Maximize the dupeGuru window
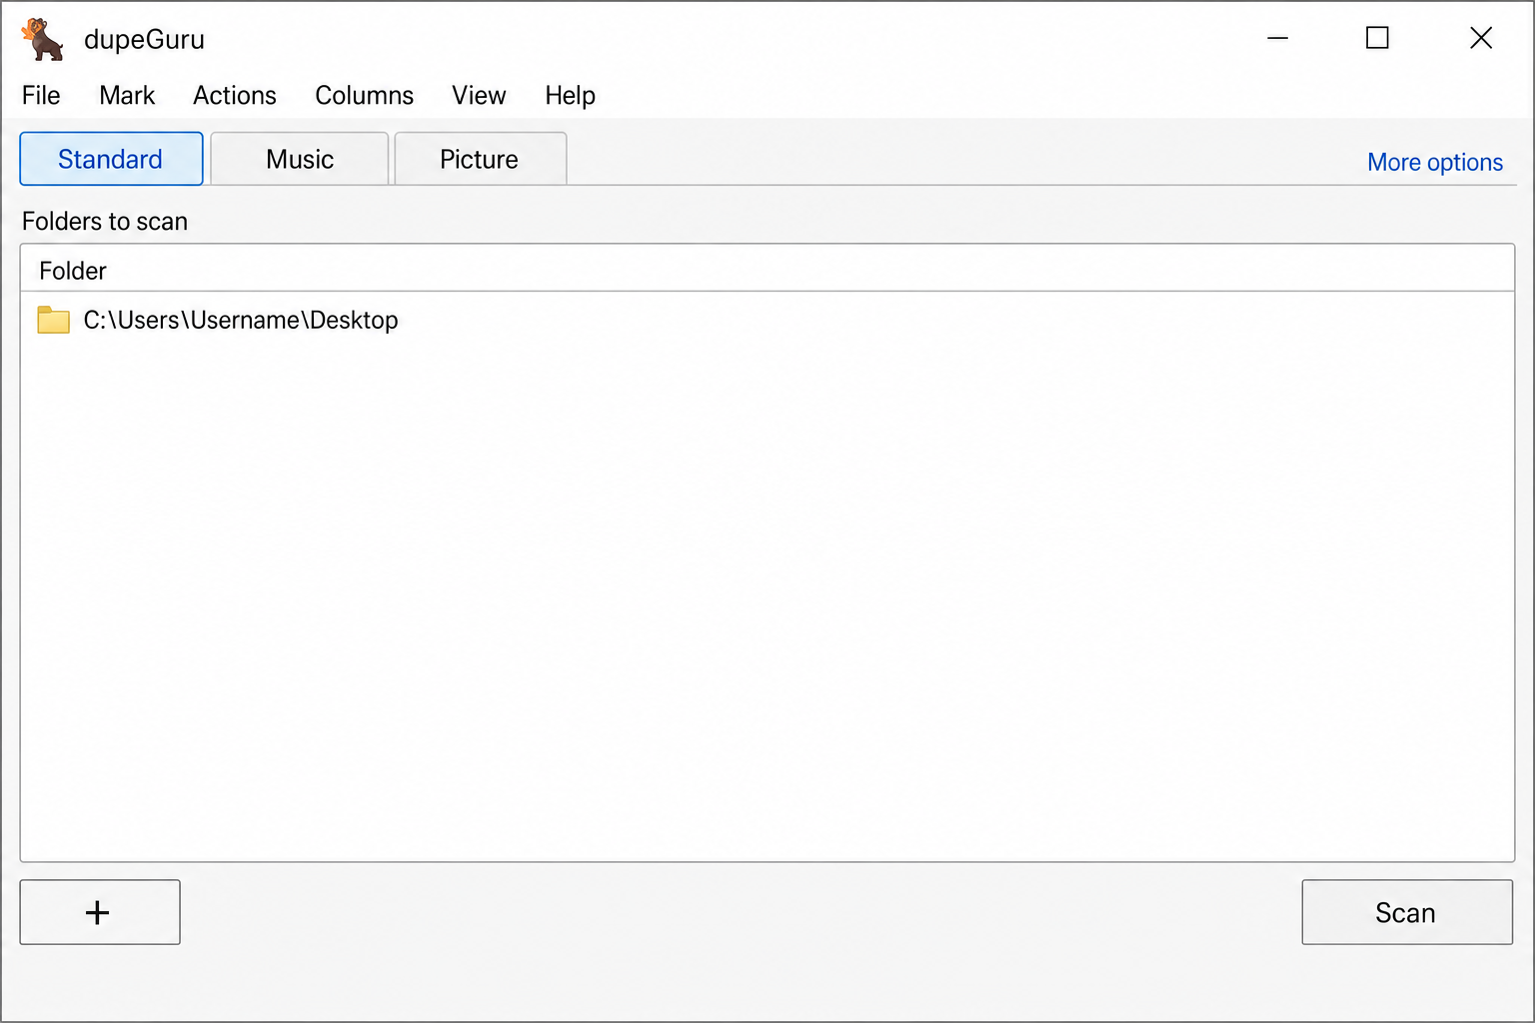The height and width of the screenshot is (1023, 1535). coord(1377,38)
